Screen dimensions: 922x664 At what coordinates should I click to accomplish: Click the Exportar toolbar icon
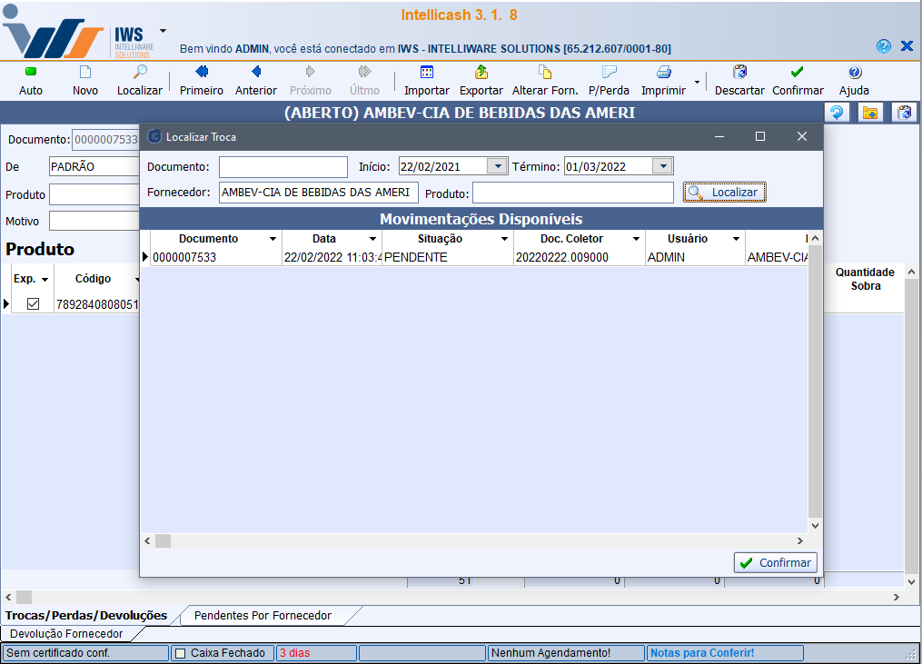pos(481,79)
